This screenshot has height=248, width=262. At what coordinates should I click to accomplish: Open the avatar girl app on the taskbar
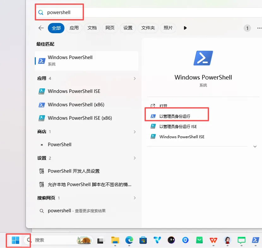click(x=227, y=240)
